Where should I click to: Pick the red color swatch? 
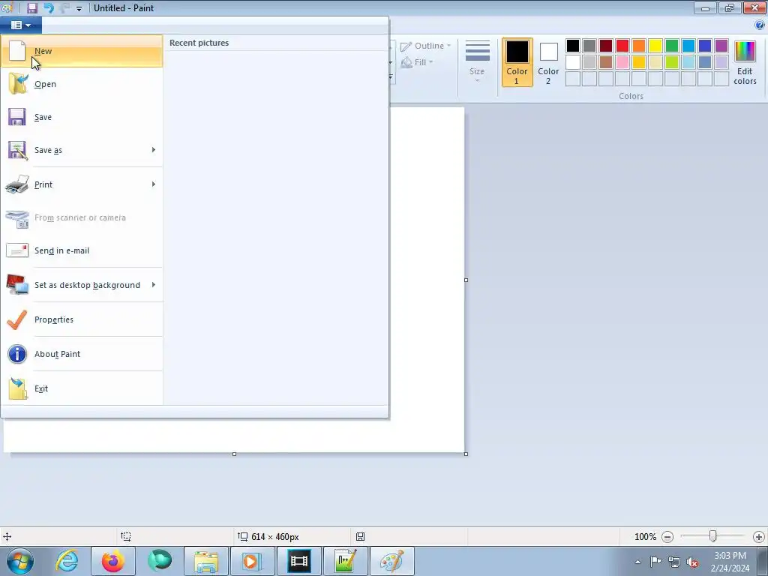coord(622,46)
